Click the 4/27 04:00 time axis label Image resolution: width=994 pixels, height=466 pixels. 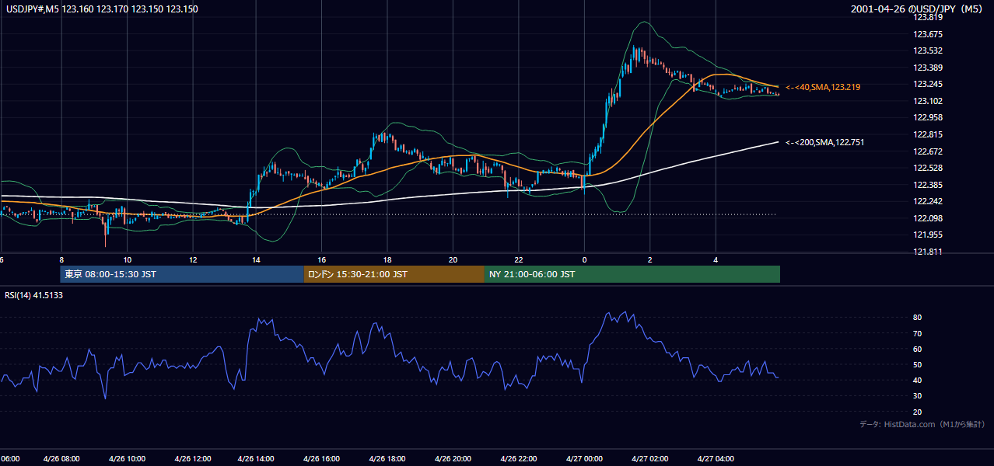(715, 459)
